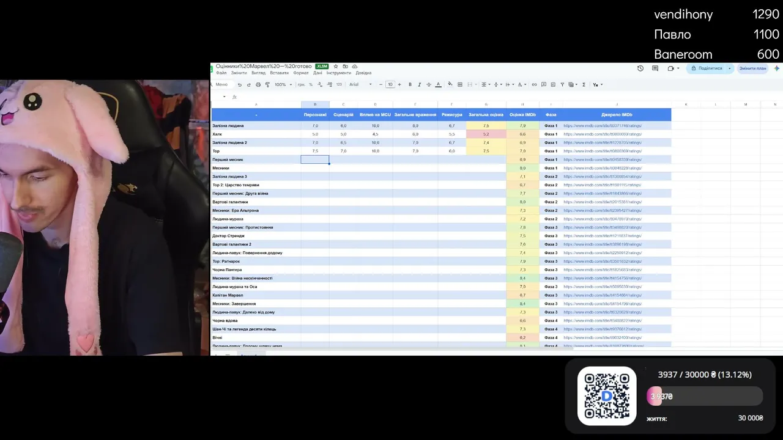The height and width of the screenshot is (440, 783).
Task: Start a video call via camera icon
Action: 671,68
